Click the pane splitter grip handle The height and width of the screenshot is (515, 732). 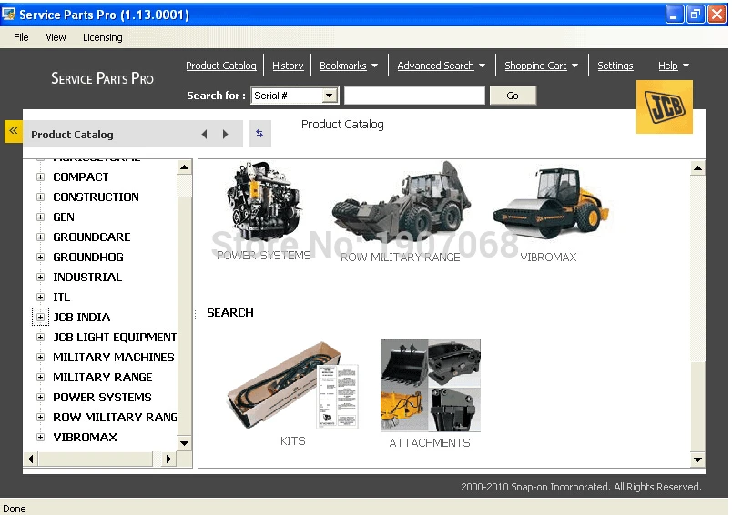click(x=195, y=314)
